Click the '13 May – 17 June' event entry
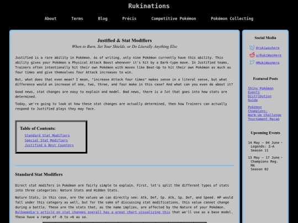The image size is (298, 223). point(265,164)
